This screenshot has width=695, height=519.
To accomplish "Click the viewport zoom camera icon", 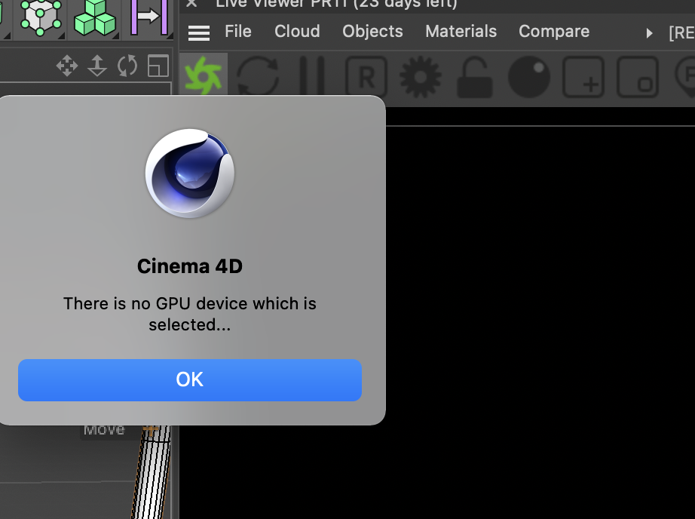I will [x=97, y=66].
